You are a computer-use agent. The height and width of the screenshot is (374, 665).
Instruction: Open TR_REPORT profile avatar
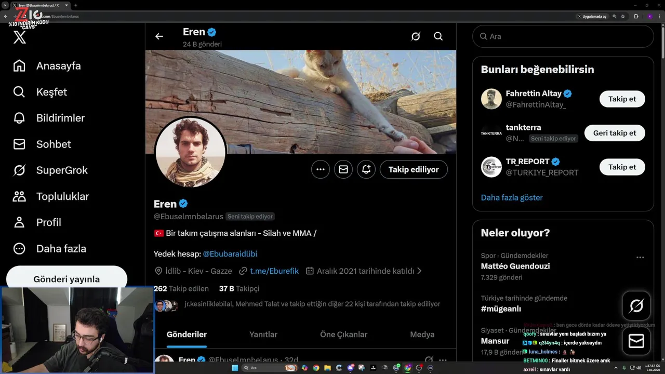491,167
